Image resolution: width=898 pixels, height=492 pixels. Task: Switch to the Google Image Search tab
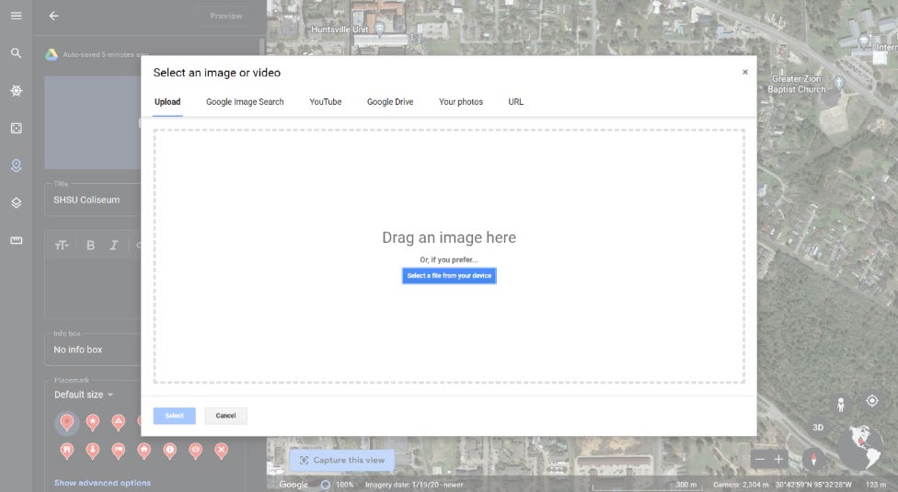coord(245,102)
